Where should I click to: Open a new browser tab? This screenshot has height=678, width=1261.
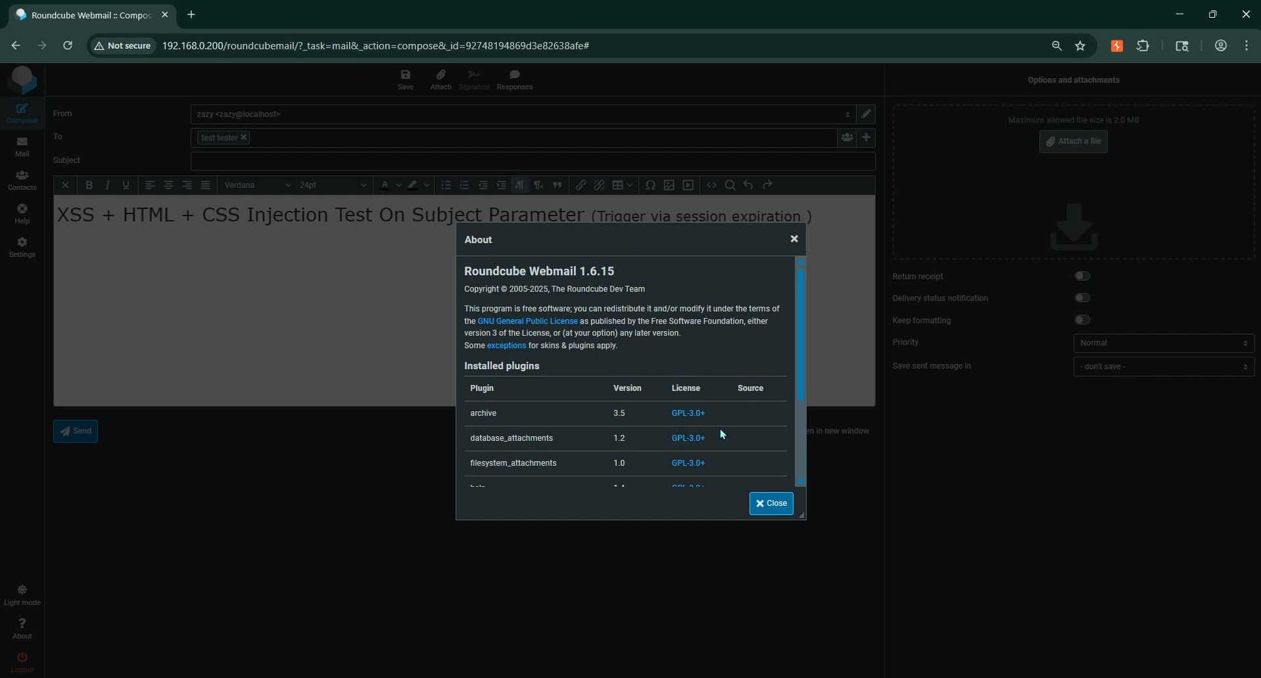(191, 14)
